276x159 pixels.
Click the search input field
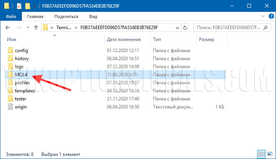(228, 28)
